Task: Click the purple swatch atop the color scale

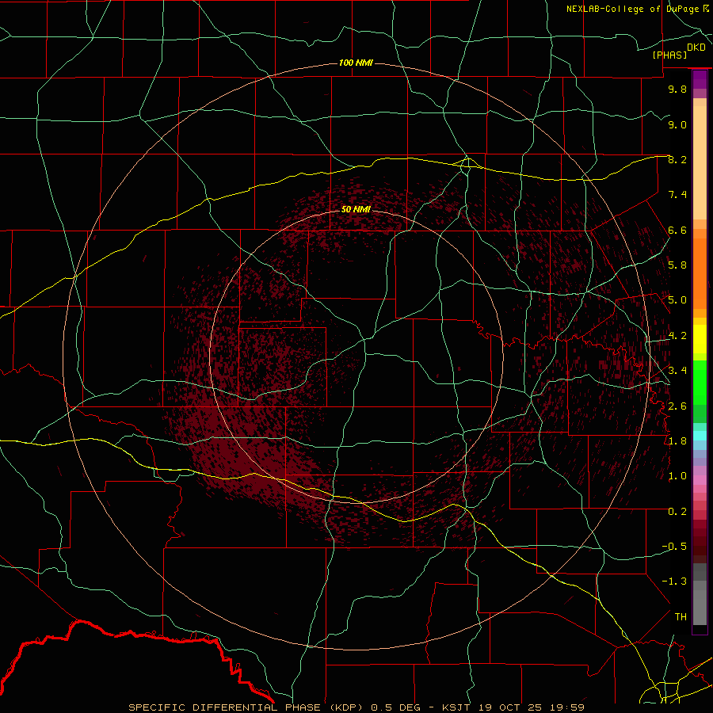Action: tap(700, 79)
